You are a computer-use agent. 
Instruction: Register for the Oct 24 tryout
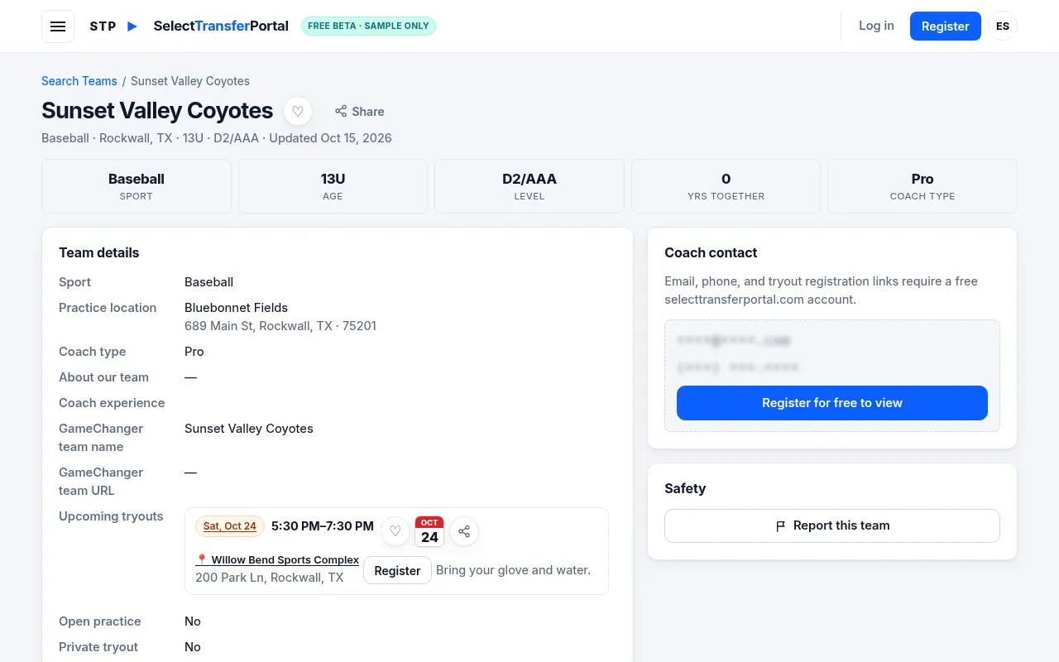click(x=397, y=570)
